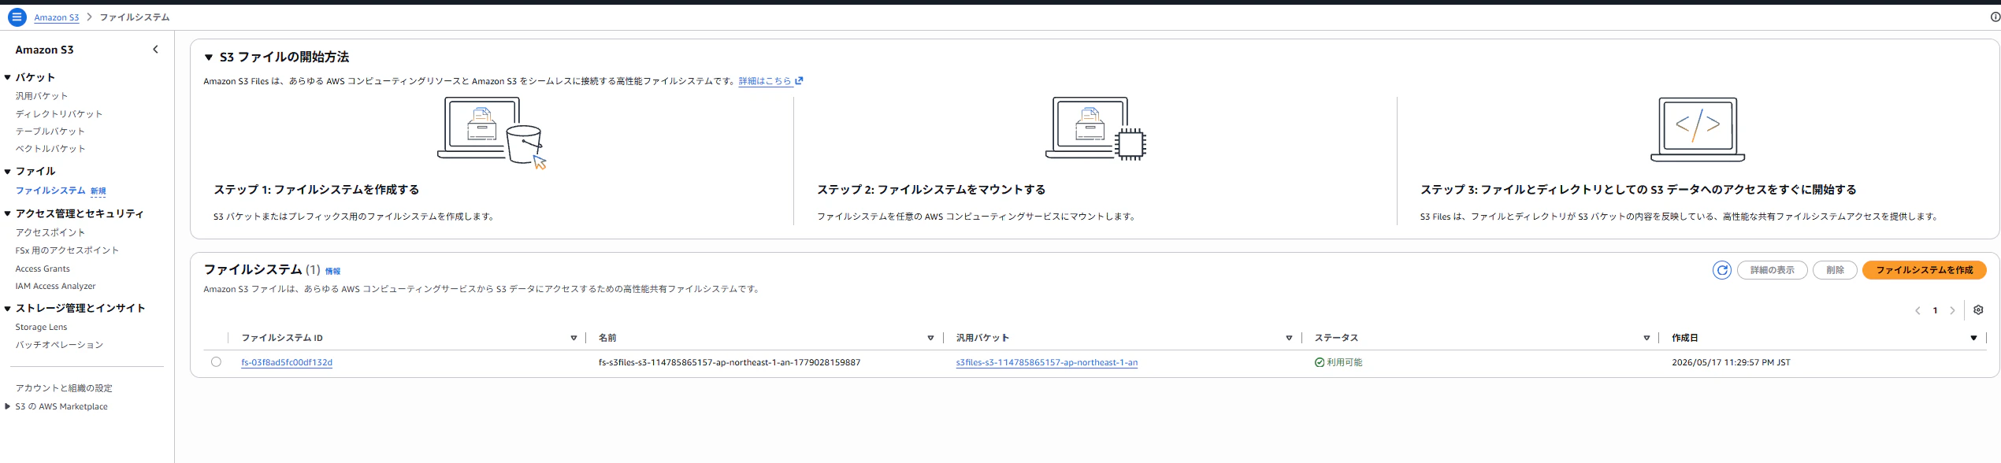Collapse the アクセス管理とセキュリティ group
2001x463 pixels.
click(x=7, y=213)
